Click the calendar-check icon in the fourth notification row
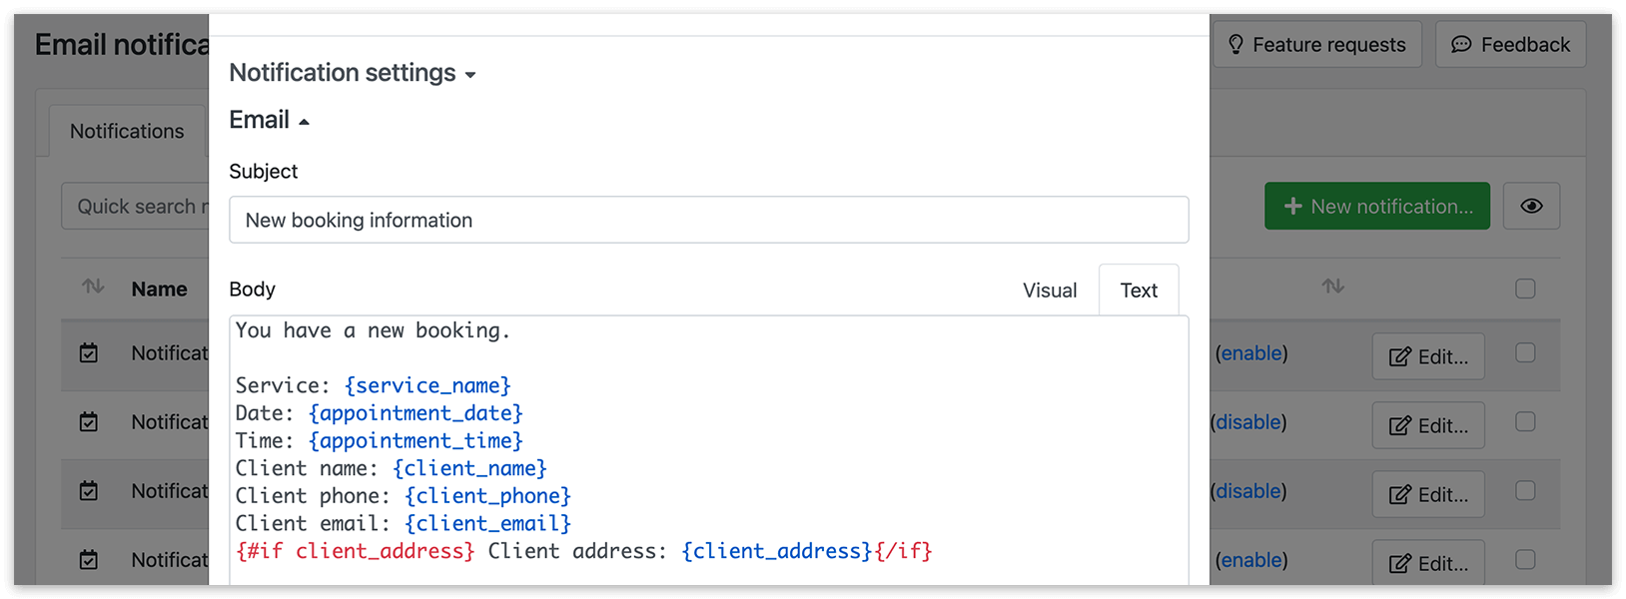The image size is (1626, 599). (89, 559)
